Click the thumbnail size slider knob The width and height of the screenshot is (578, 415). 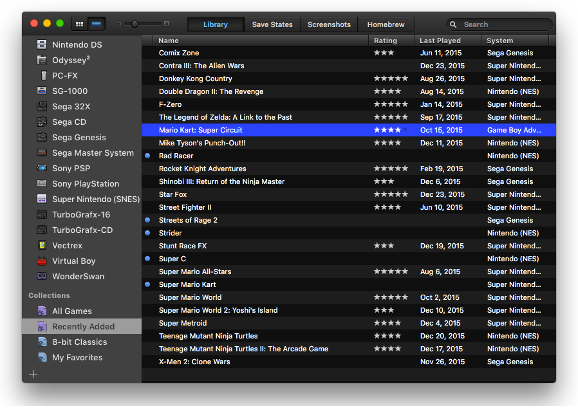click(135, 24)
